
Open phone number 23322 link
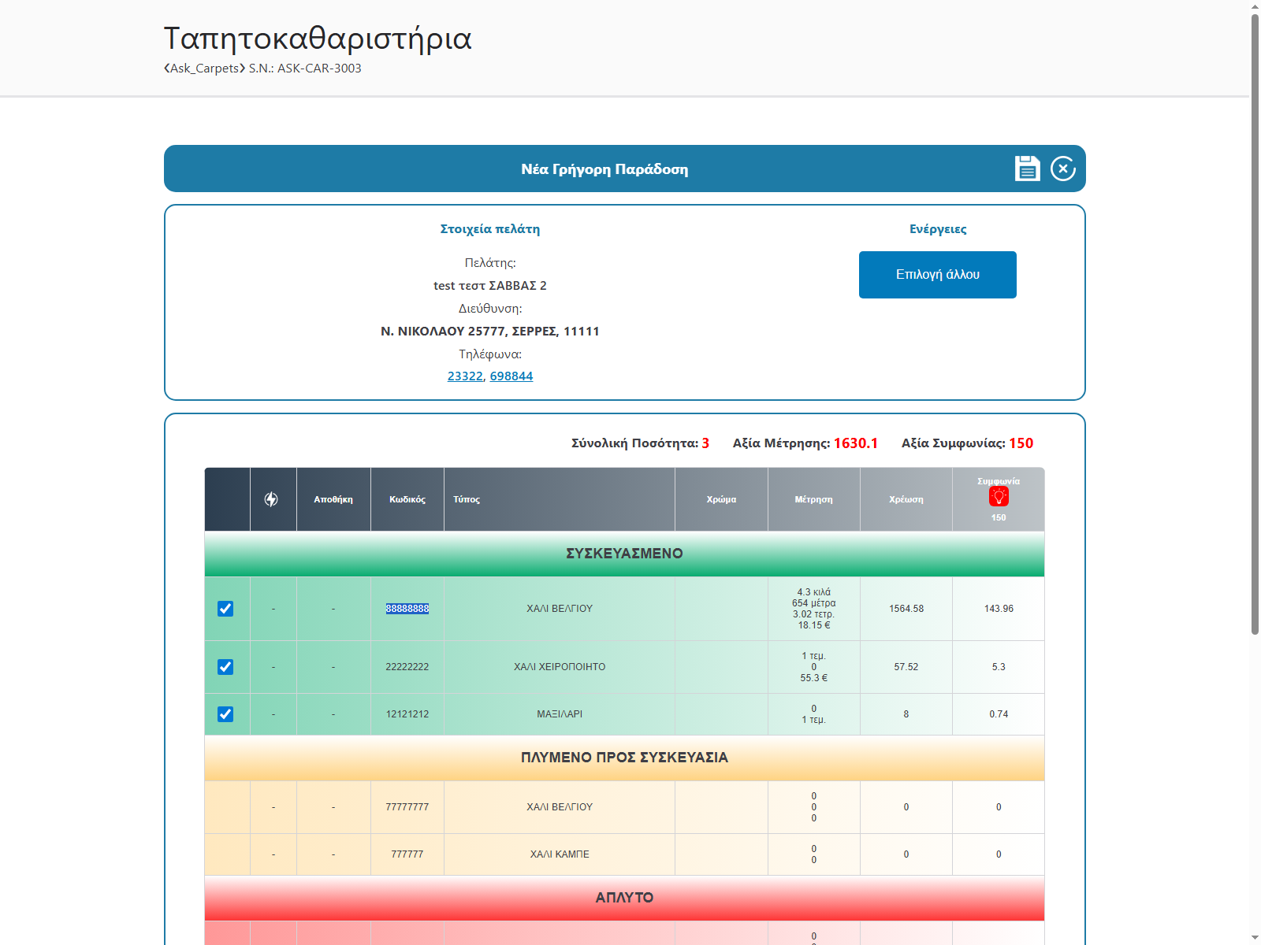coord(465,376)
